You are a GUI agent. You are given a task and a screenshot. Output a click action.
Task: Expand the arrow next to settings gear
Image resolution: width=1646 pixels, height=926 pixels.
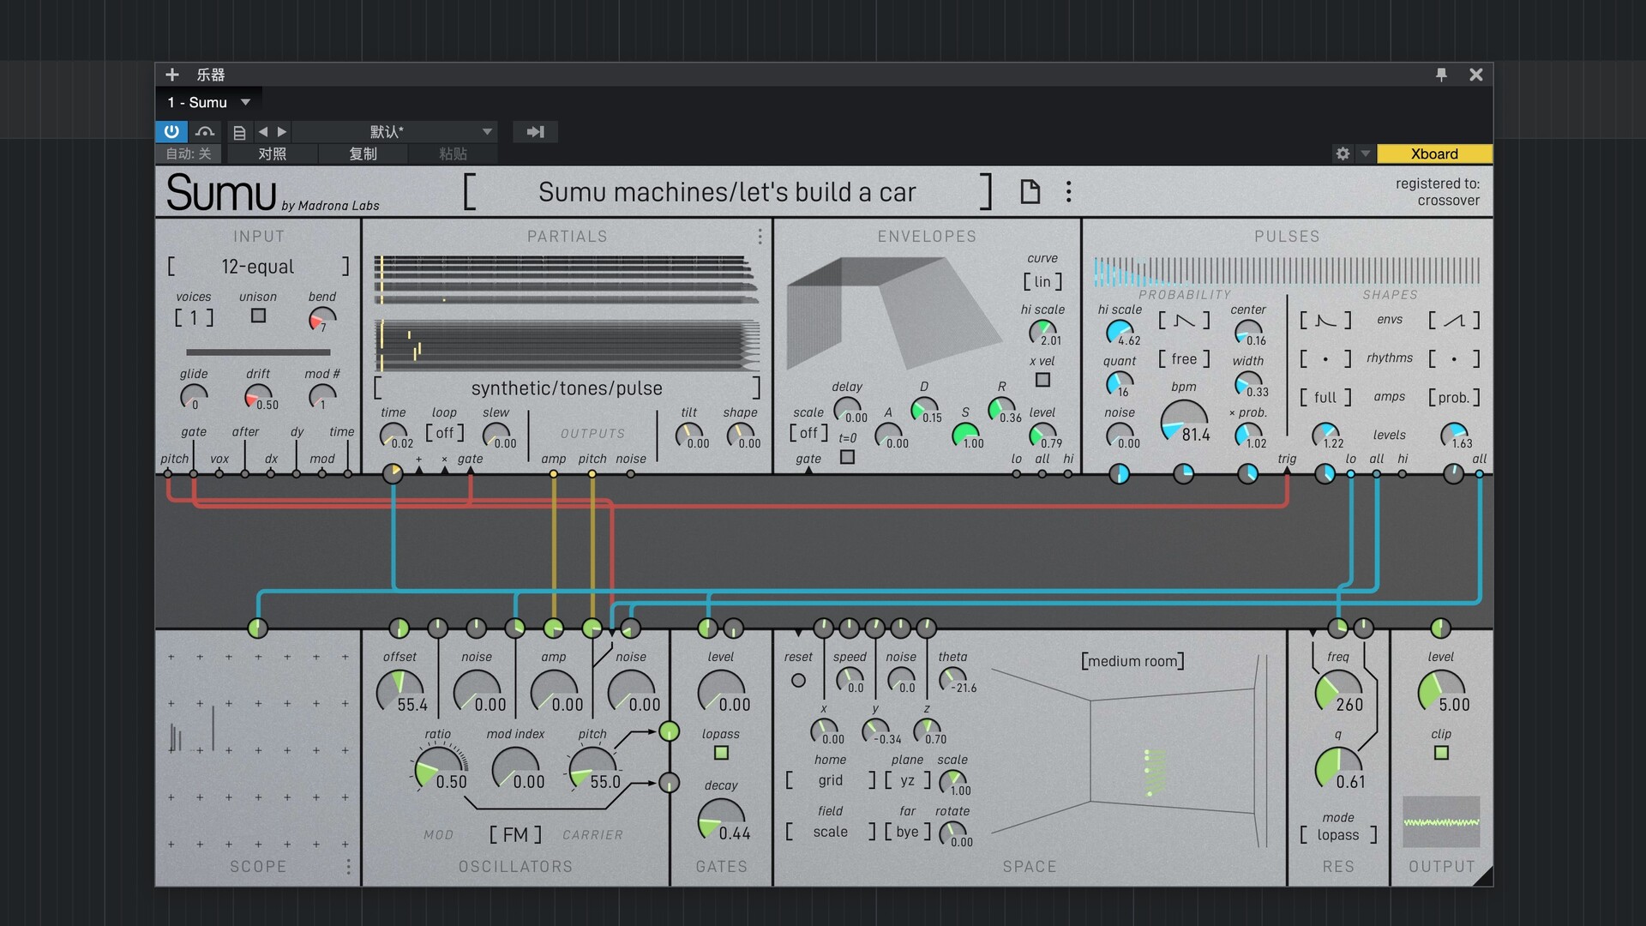coord(1365,153)
